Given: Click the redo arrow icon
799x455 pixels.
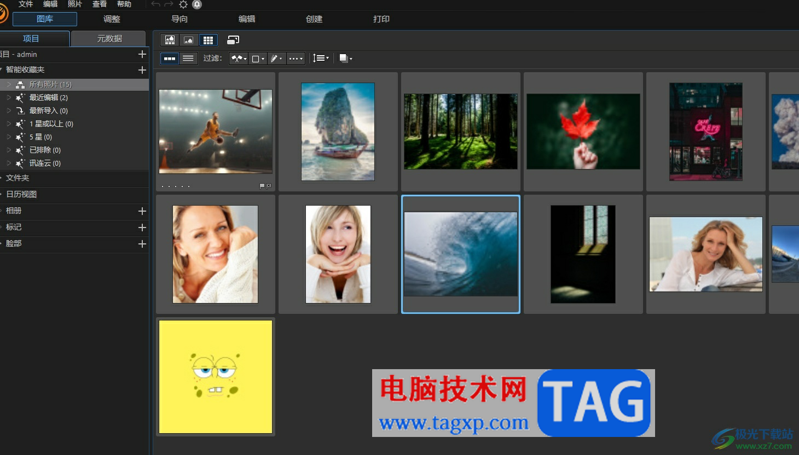Looking at the screenshot, I should click(169, 4).
